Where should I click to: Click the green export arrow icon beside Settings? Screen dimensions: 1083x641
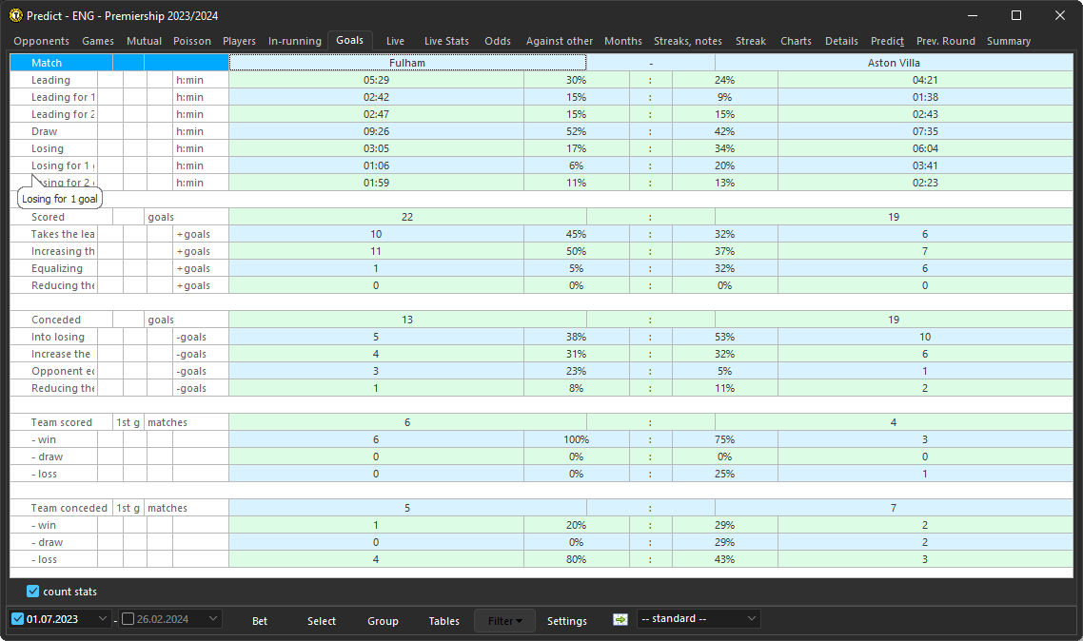(x=620, y=619)
